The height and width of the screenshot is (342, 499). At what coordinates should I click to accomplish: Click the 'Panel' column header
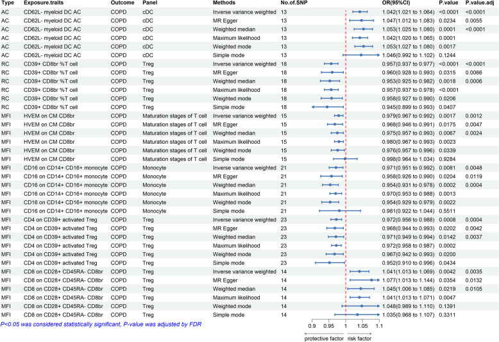(x=150, y=3)
